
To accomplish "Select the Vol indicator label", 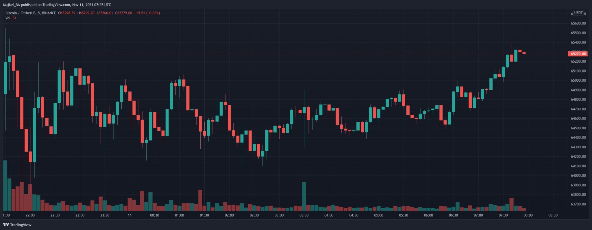I will tap(8, 18).
